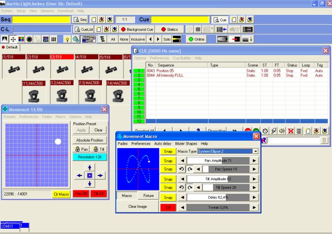Screen dimensions: 332x234
Task: Toggle the Pan lock button
Action: pyautogui.click(x=82, y=149)
